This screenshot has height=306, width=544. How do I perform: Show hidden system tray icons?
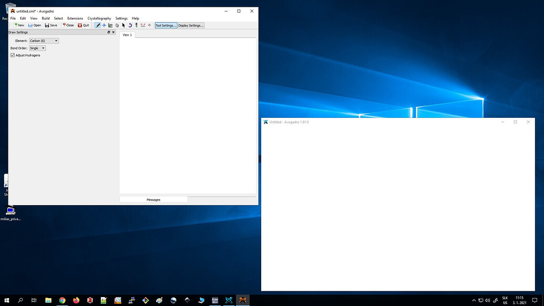pos(474,300)
